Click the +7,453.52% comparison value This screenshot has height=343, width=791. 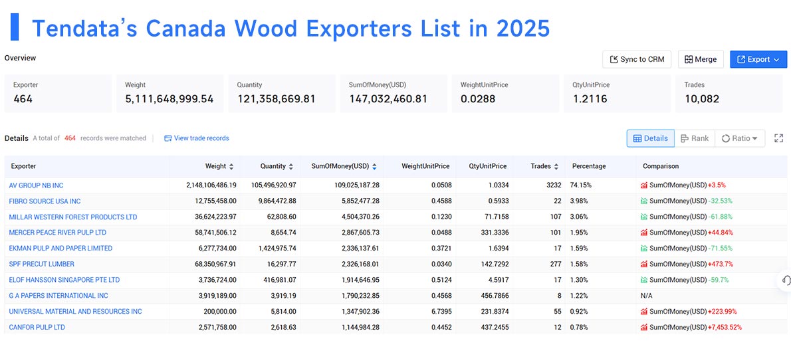[725, 327]
